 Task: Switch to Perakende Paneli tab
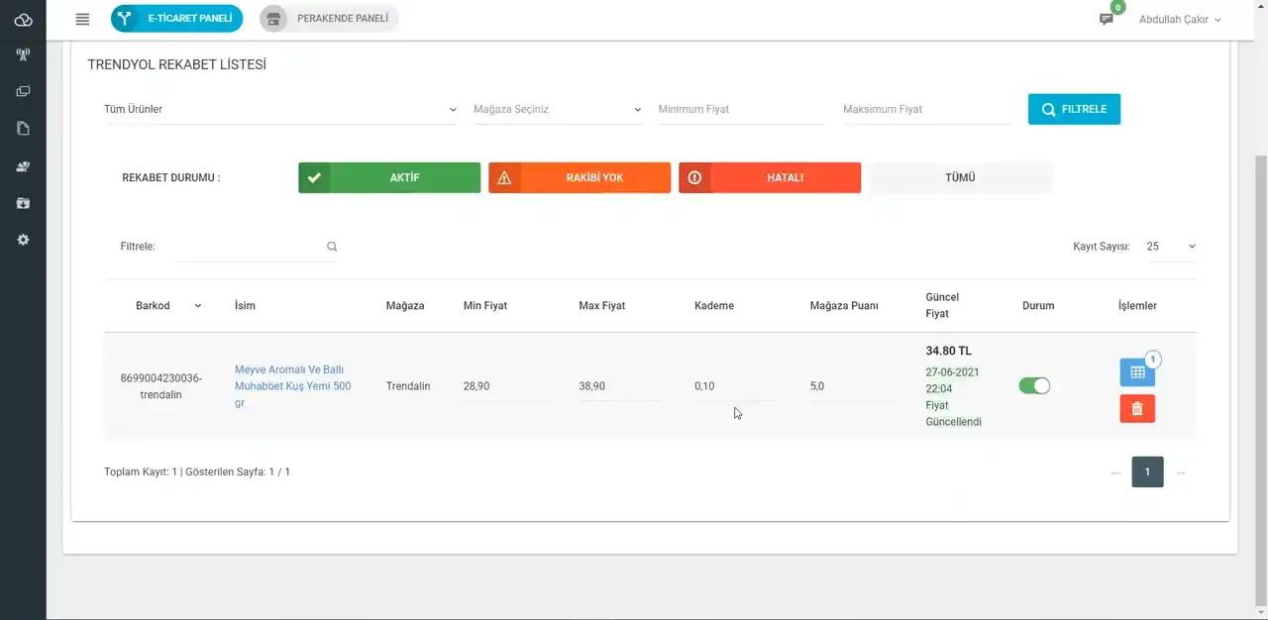pos(330,19)
